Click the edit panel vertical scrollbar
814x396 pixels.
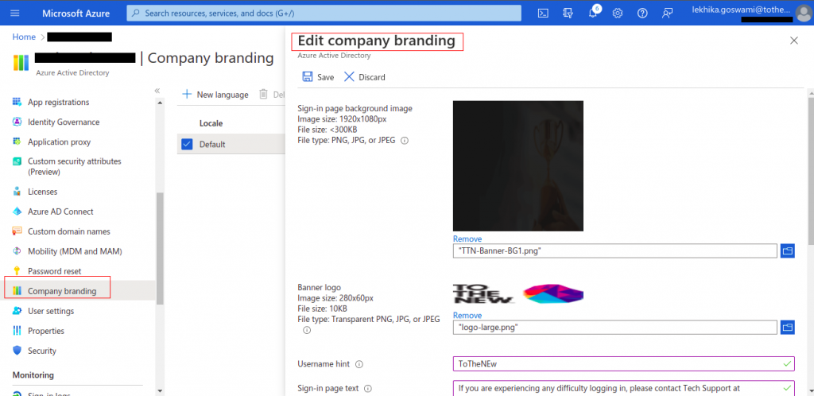coord(810,171)
